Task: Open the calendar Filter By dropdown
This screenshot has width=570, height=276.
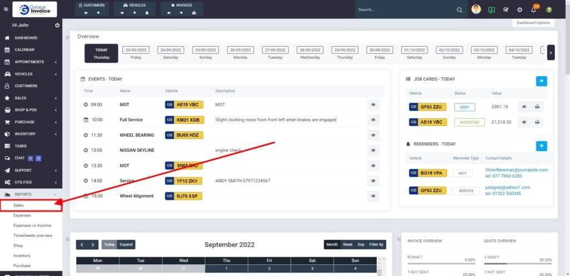Action: (376, 244)
